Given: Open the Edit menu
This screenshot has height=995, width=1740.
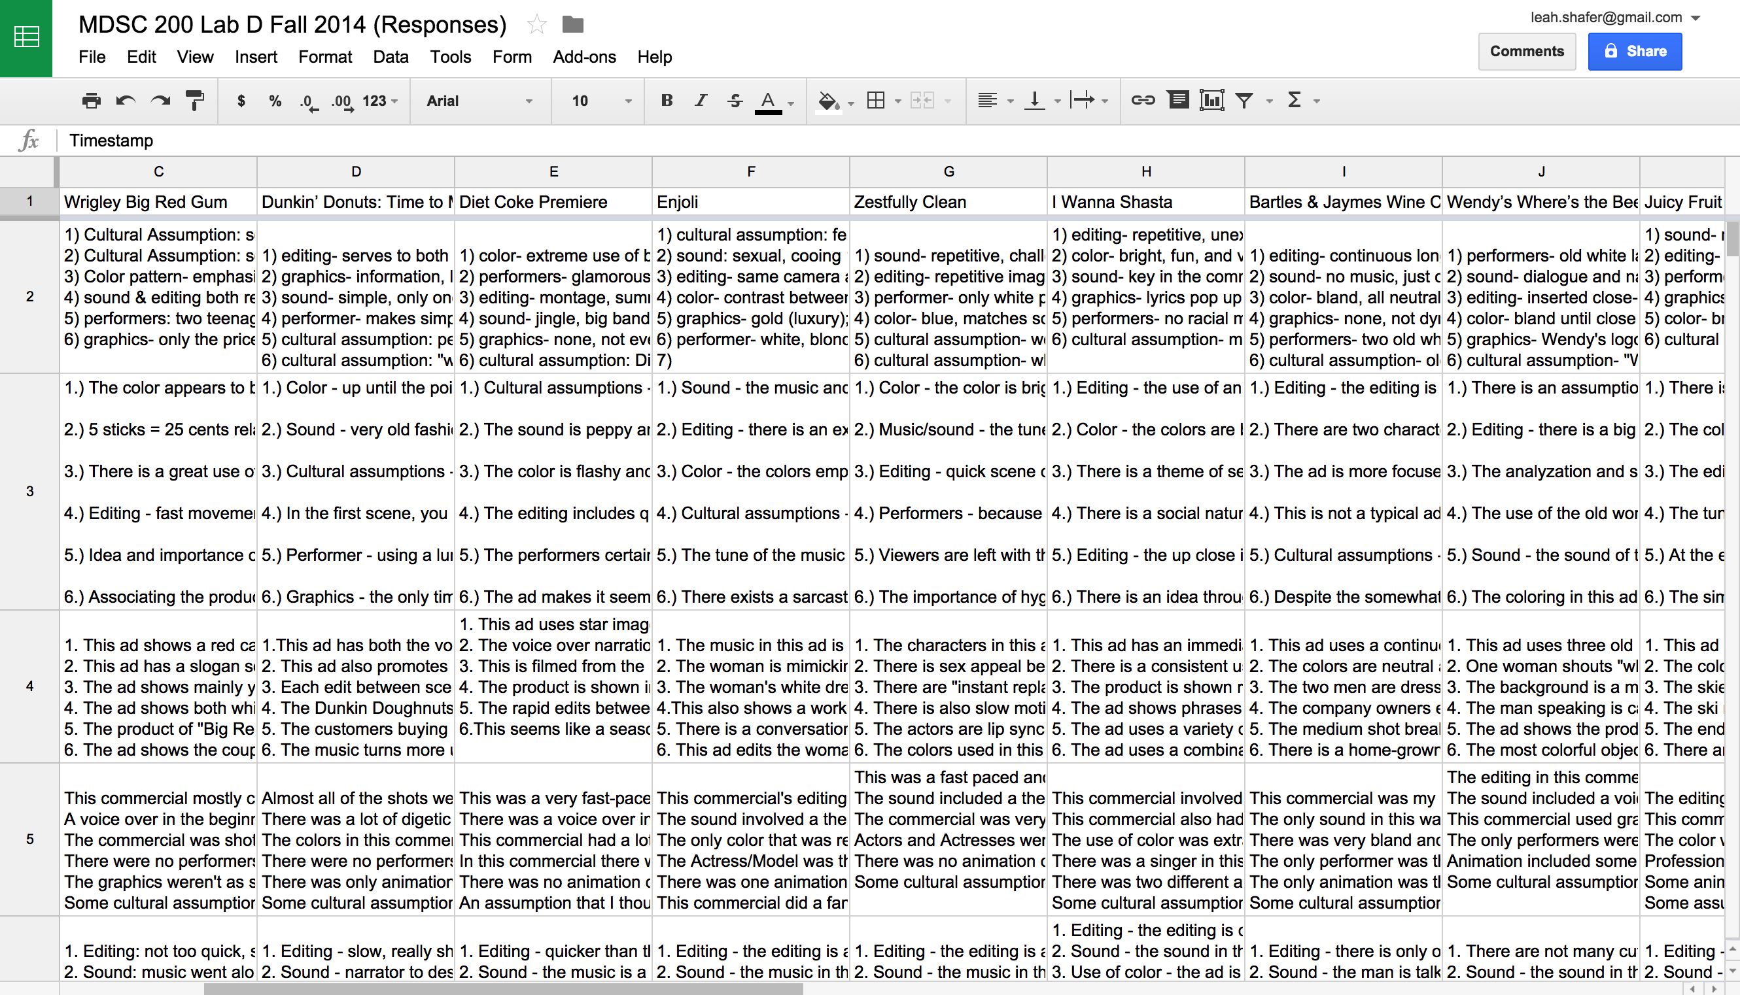Looking at the screenshot, I should [141, 57].
